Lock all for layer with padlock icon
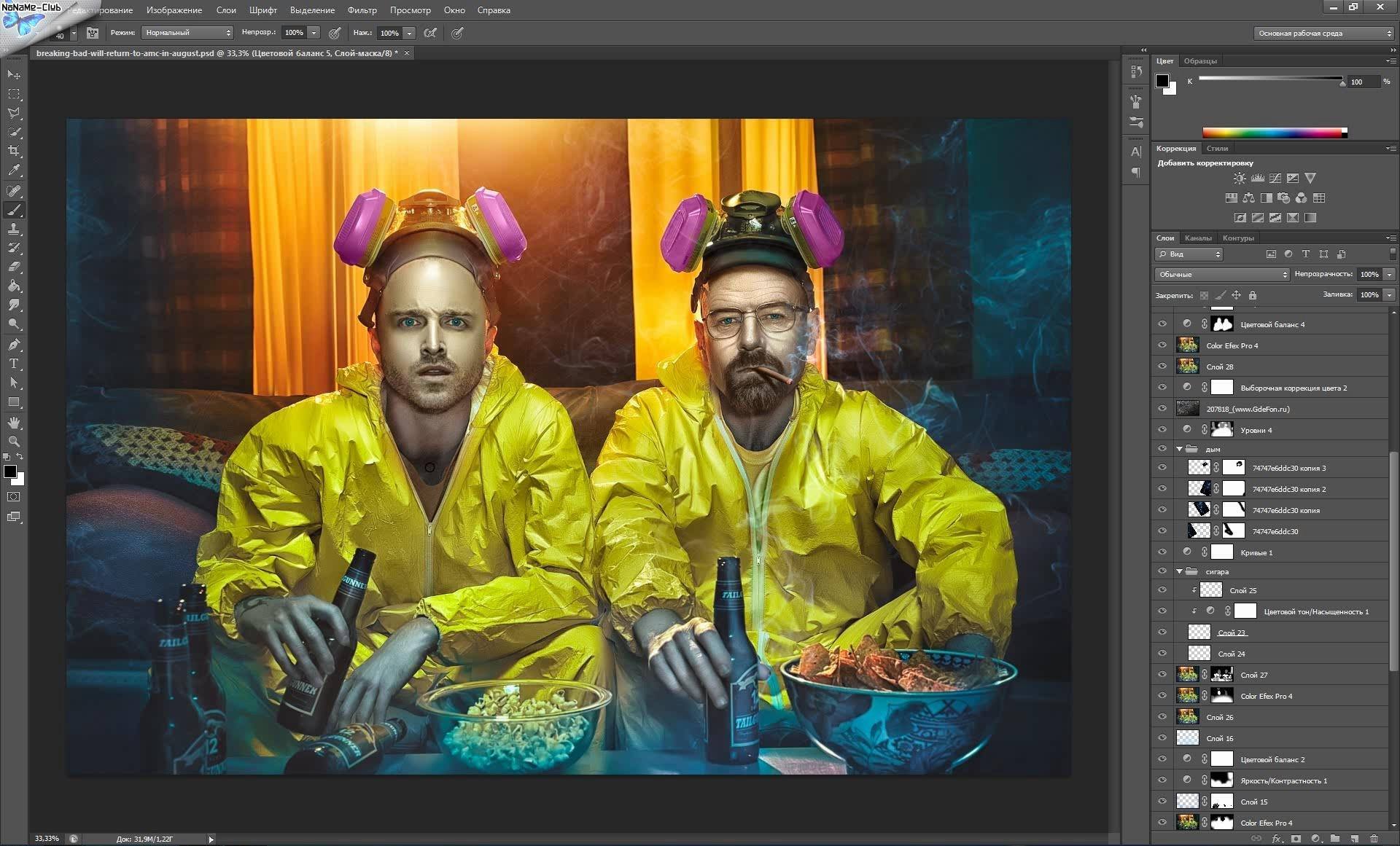Screen dimensions: 1400x846 coord(1253,295)
